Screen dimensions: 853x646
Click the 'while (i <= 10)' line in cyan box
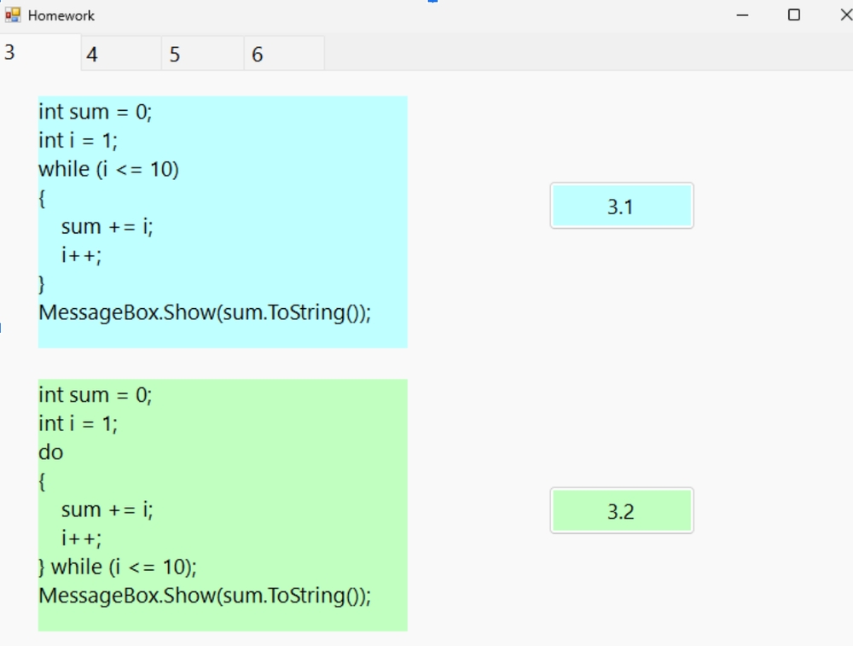coord(108,169)
